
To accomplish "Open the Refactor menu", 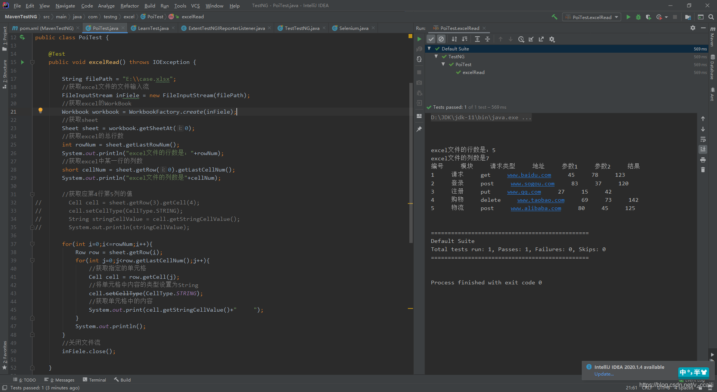I will [130, 6].
